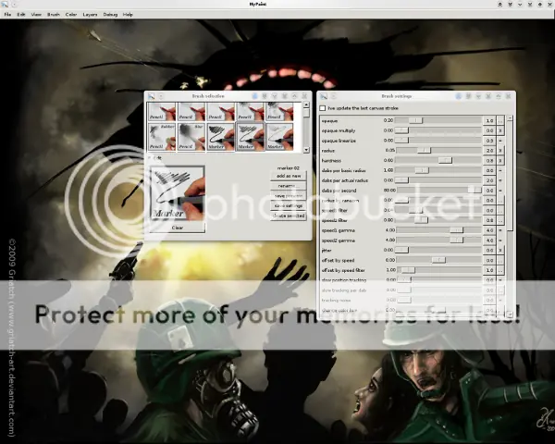Select the first Pencil brush in top row
555x444 pixels.
pos(162,112)
